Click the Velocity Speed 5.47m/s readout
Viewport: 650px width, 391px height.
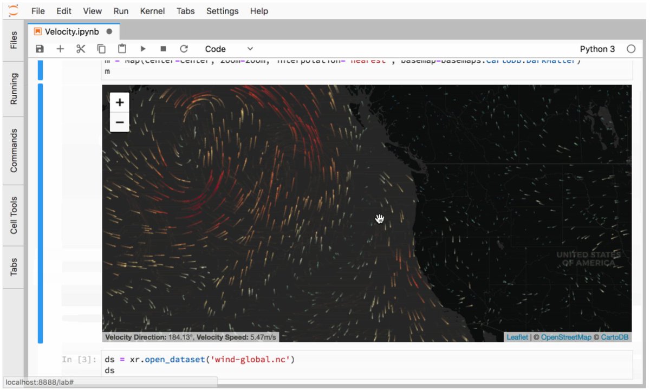(x=236, y=337)
